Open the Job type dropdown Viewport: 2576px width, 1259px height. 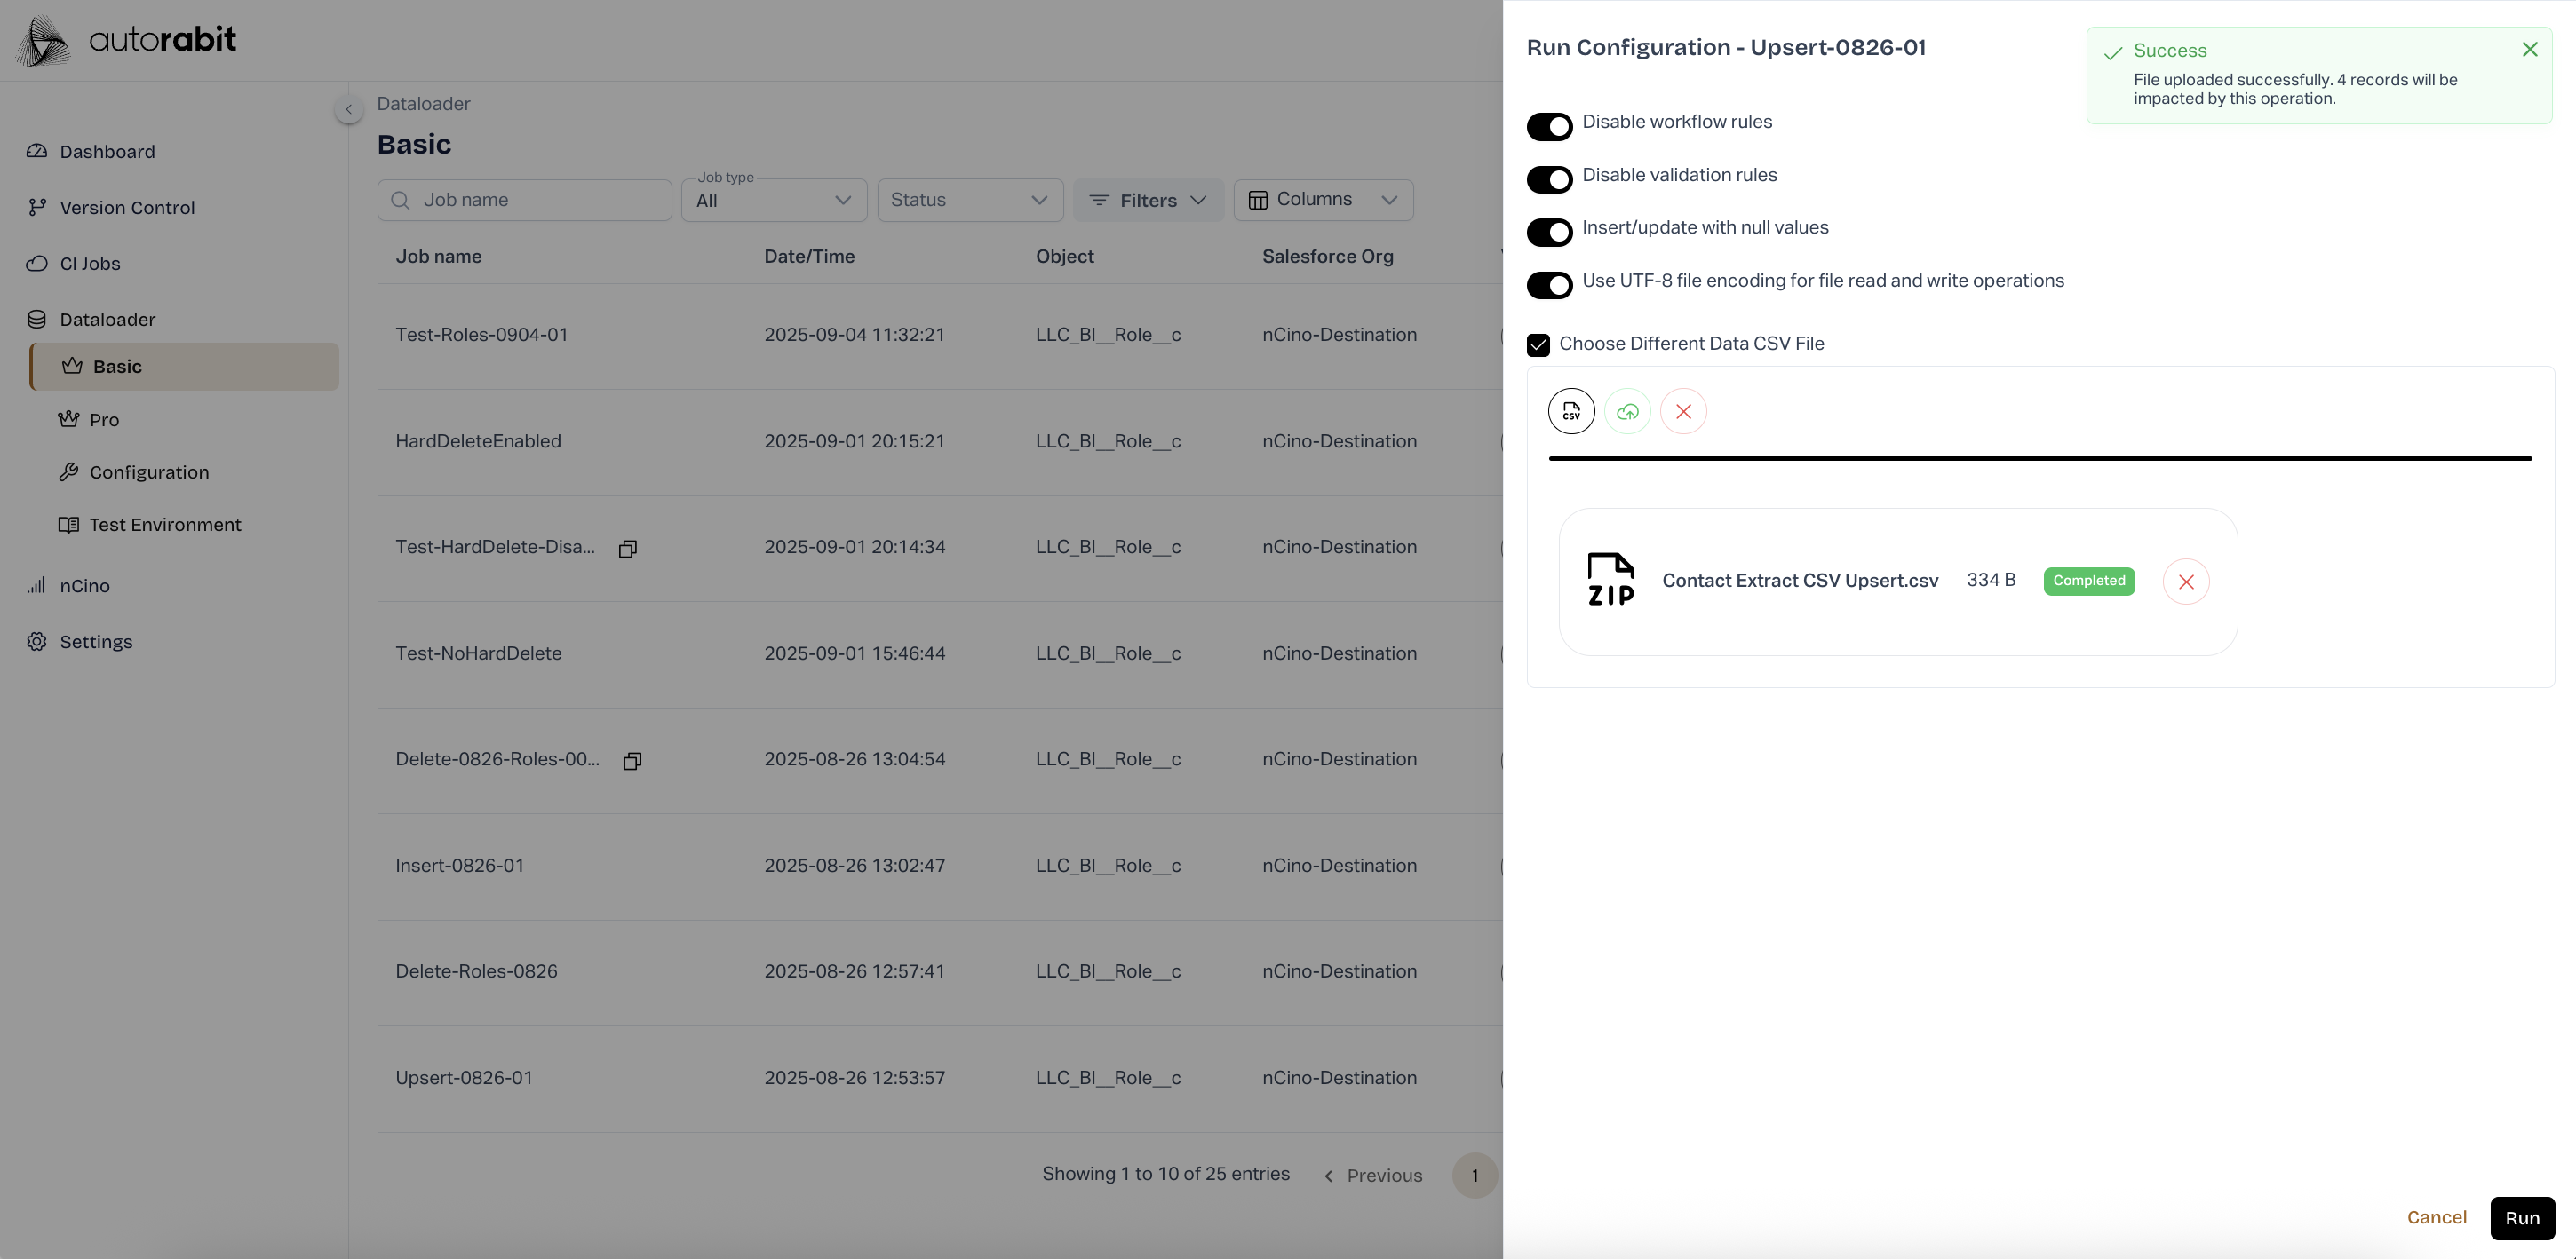pos(773,201)
